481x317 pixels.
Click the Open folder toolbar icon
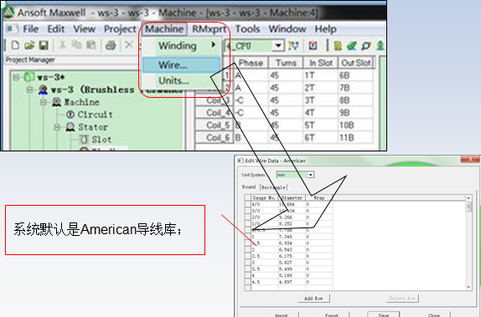click(29, 46)
